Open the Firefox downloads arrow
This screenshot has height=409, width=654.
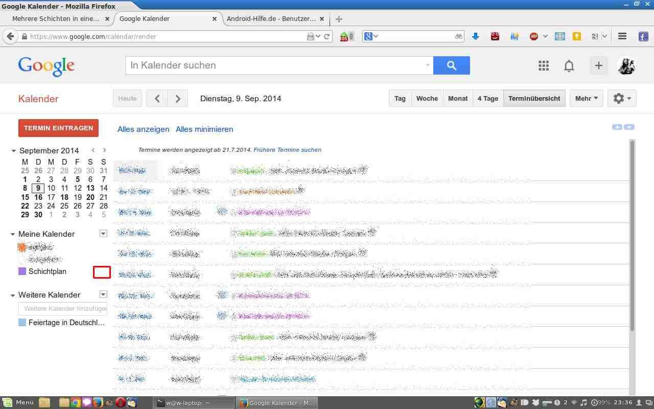click(x=476, y=36)
